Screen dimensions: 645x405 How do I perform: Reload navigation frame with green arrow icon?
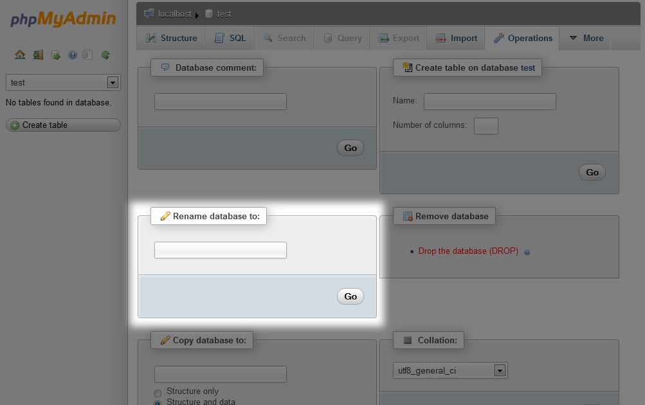pyautogui.click(x=105, y=55)
